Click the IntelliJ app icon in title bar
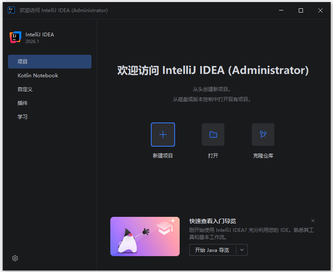Viewport: 333px width, 272px height. pos(11,10)
